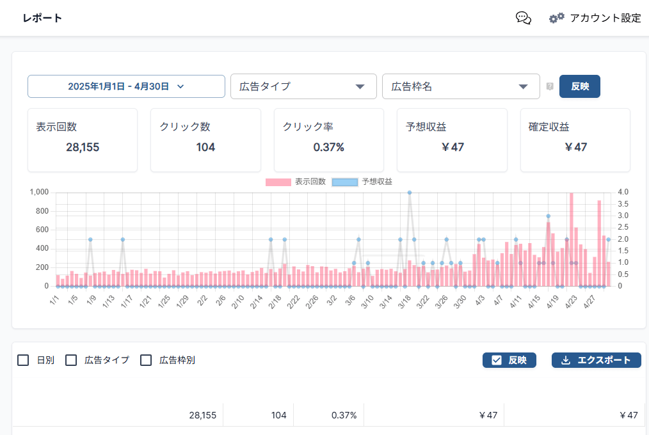
Task: Open the chat messages icon
Action: (523, 18)
